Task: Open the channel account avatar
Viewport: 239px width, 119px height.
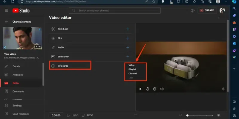Action: click(x=222, y=10)
